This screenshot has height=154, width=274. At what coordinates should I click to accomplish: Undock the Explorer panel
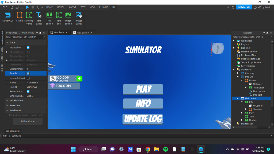[x=267, y=33]
